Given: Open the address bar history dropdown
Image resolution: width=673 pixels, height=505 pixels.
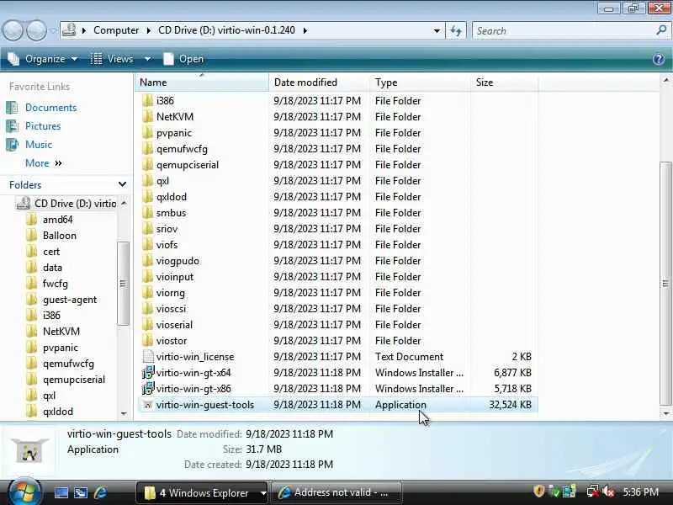Looking at the screenshot, I should click(x=437, y=30).
